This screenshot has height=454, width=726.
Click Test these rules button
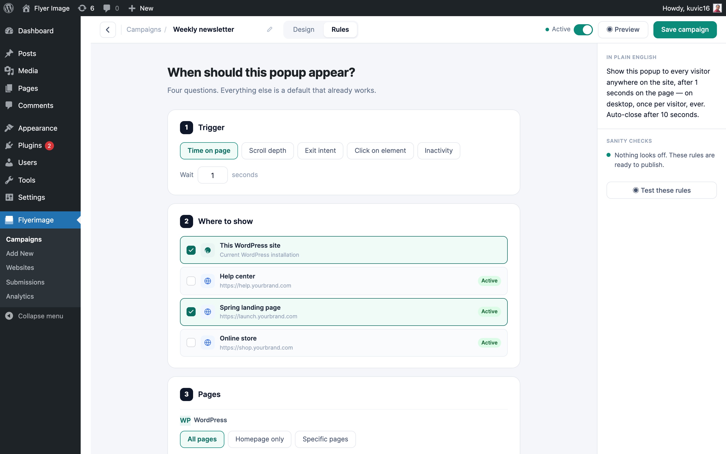[661, 190]
